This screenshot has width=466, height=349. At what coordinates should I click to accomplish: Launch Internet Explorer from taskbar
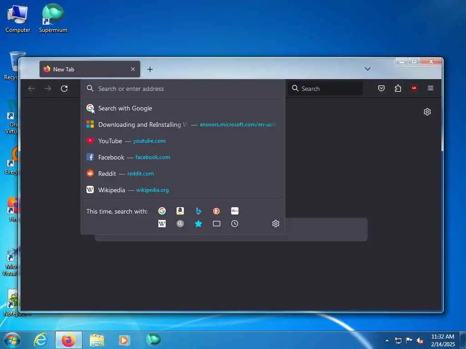click(41, 340)
